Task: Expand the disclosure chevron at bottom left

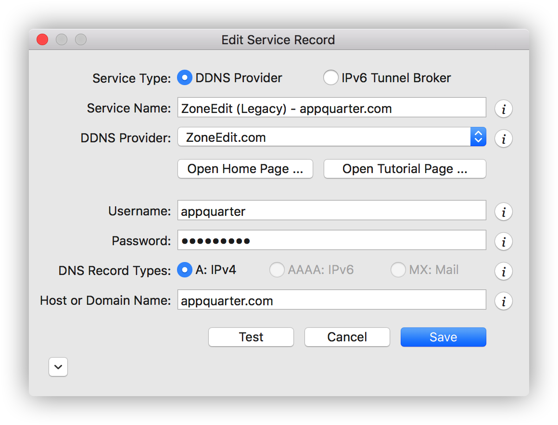Action: [x=58, y=367]
